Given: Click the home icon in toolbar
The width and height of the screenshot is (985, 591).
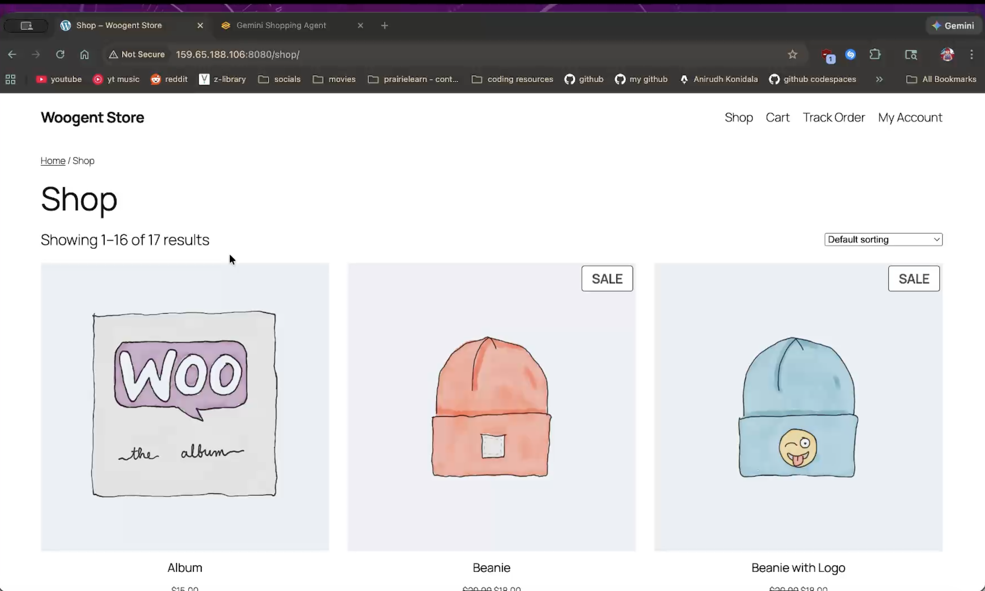Looking at the screenshot, I should pos(84,54).
